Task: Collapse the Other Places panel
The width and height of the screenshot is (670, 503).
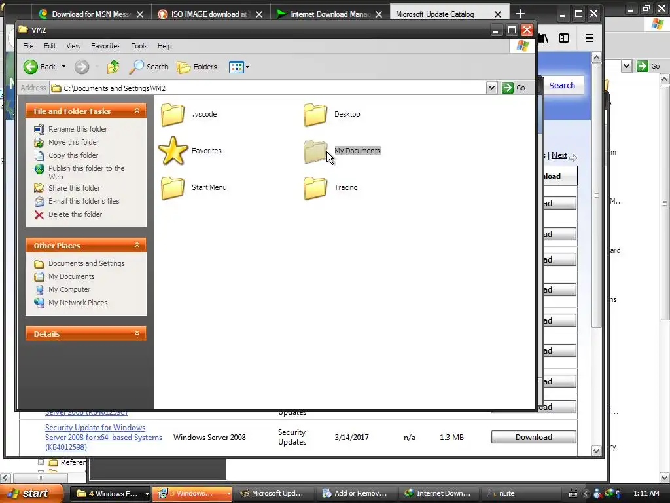Action: pos(137,245)
